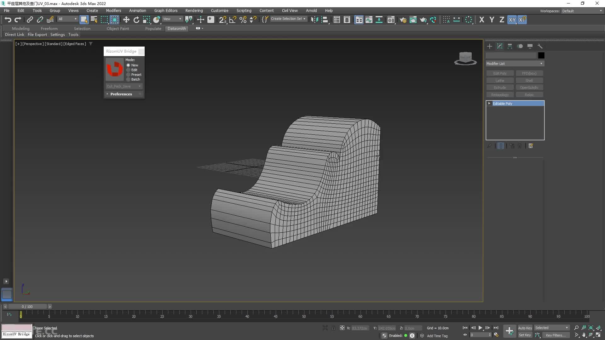Click the Direct Link button
The height and width of the screenshot is (340, 605).
tap(14, 35)
